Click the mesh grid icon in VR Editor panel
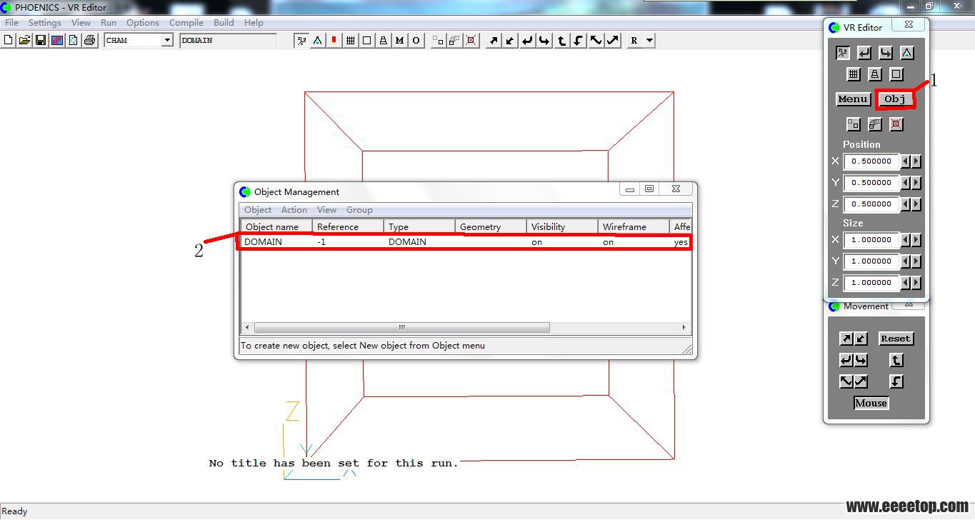The height and width of the screenshot is (520, 975). [854, 74]
